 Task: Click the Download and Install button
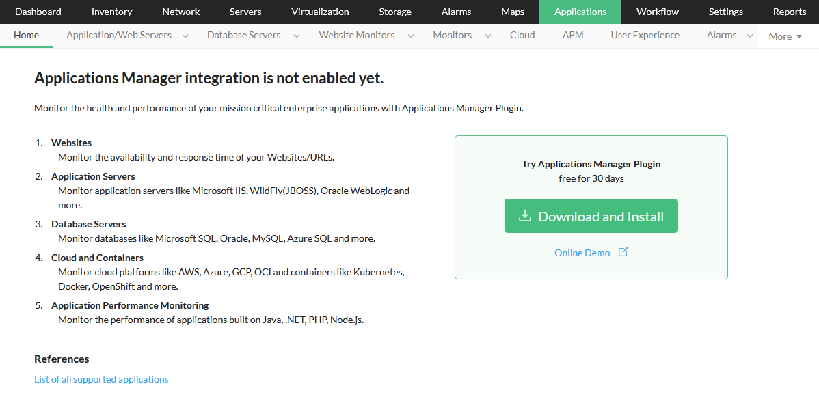(x=591, y=215)
